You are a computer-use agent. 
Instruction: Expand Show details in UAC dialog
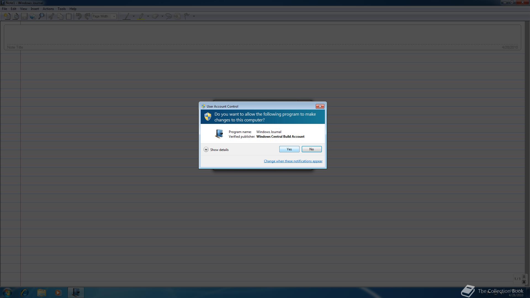(x=206, y=150)
